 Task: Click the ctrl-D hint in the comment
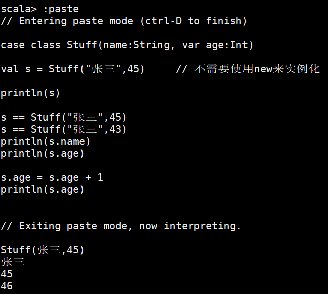click(x=161, y=21)
